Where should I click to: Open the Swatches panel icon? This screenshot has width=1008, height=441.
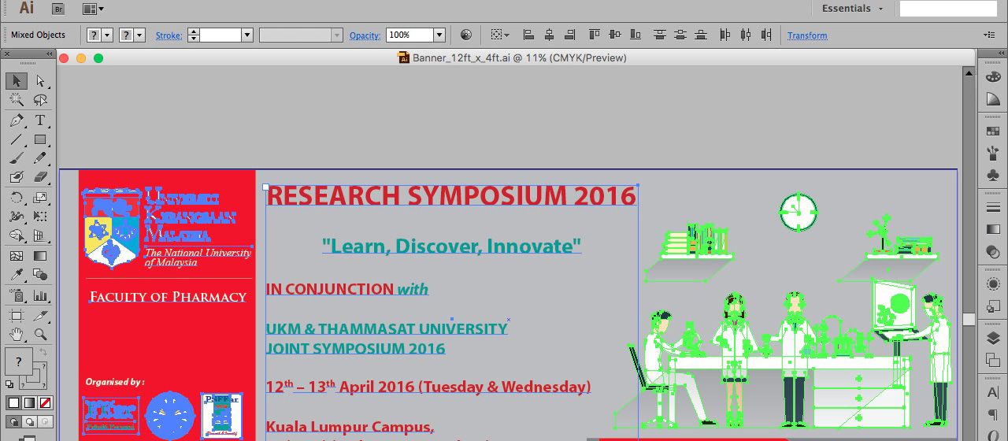992,132
